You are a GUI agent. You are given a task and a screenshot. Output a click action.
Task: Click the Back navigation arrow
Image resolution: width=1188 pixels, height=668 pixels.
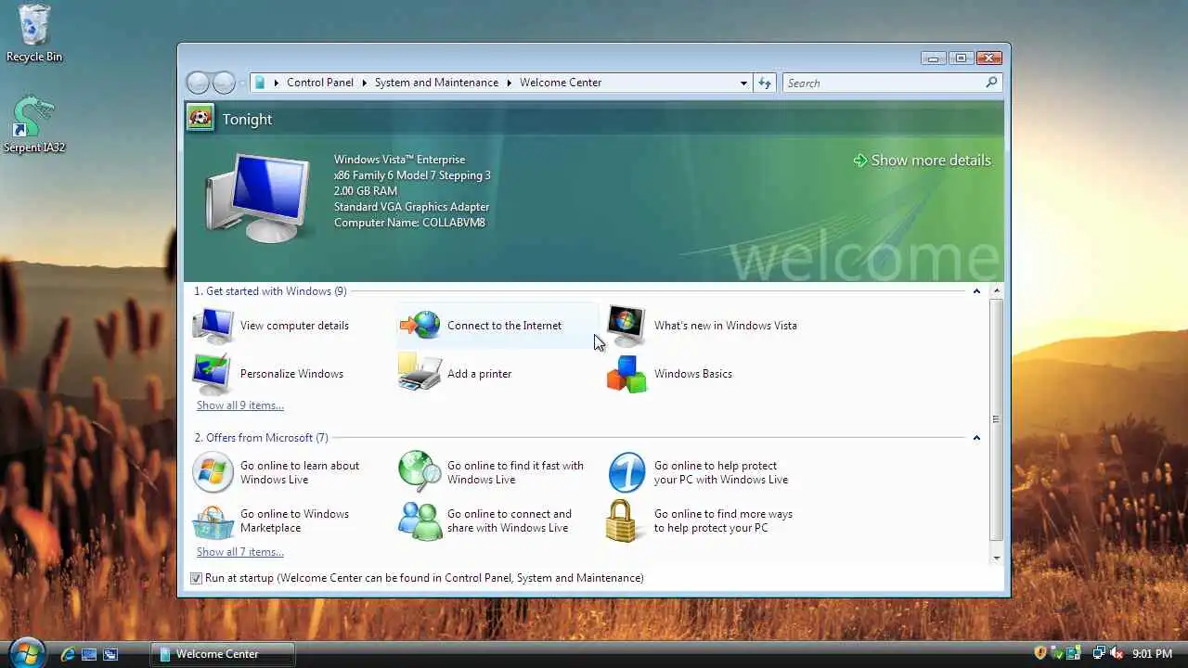tap(198, 83)
